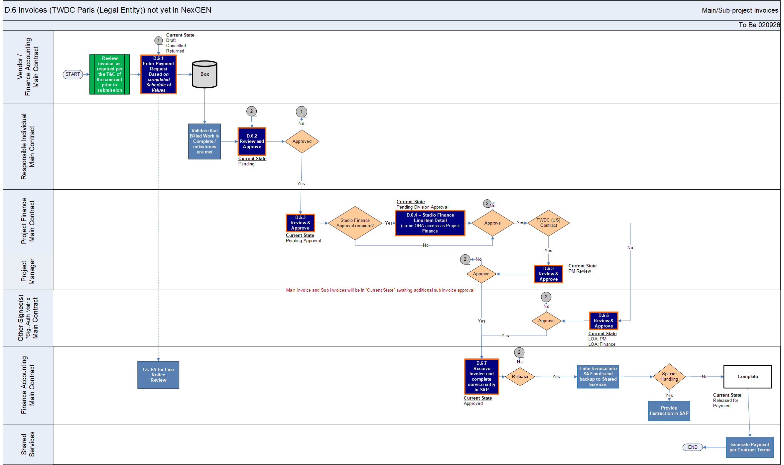
Task: Click the END terminator shape
Action: [693, 447]
